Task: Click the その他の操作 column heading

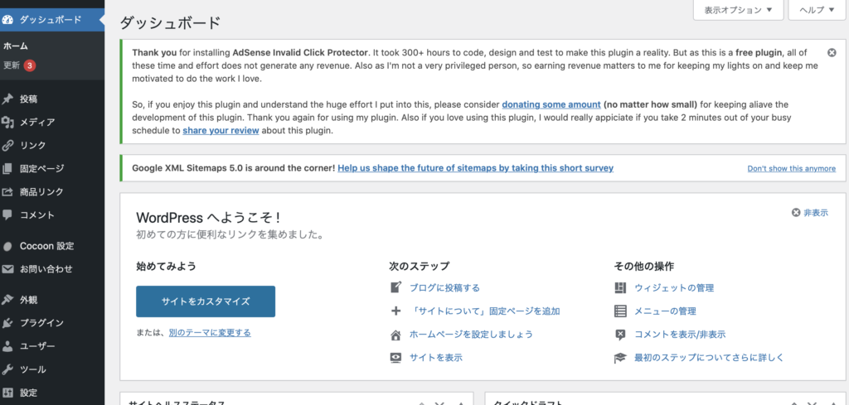Action: pyautogui.click(x=644, y=266)
